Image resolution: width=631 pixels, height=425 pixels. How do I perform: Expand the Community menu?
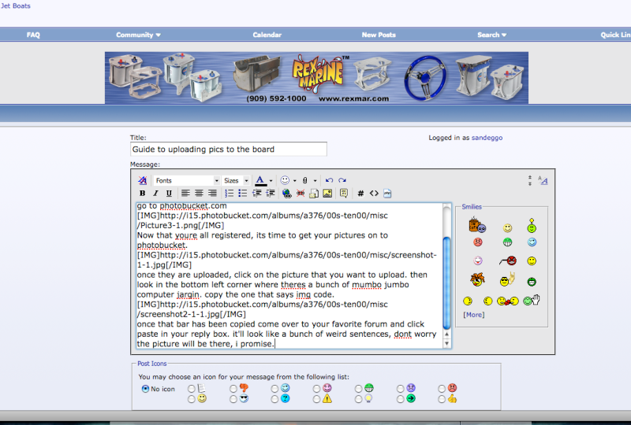(139, 35)
